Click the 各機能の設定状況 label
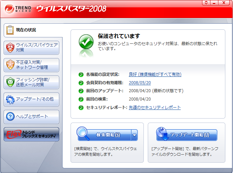 [x=103, y=74]
